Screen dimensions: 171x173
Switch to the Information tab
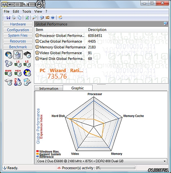[x=49, y=89]
